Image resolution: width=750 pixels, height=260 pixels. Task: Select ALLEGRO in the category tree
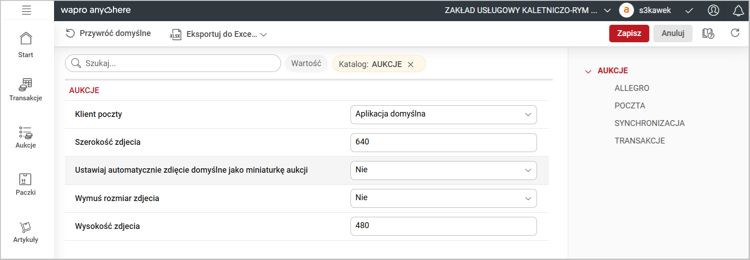click(632, 88)
